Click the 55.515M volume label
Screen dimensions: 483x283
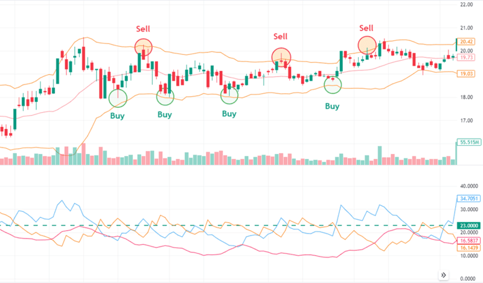(x=469, y=142)
